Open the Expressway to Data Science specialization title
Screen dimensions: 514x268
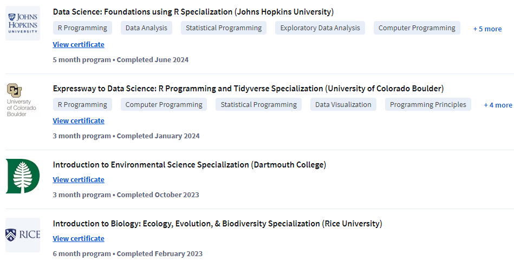click(248, 88)
